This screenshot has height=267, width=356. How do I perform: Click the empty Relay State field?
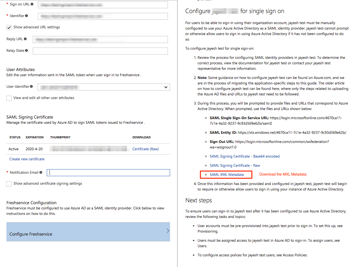coord(100,51)
